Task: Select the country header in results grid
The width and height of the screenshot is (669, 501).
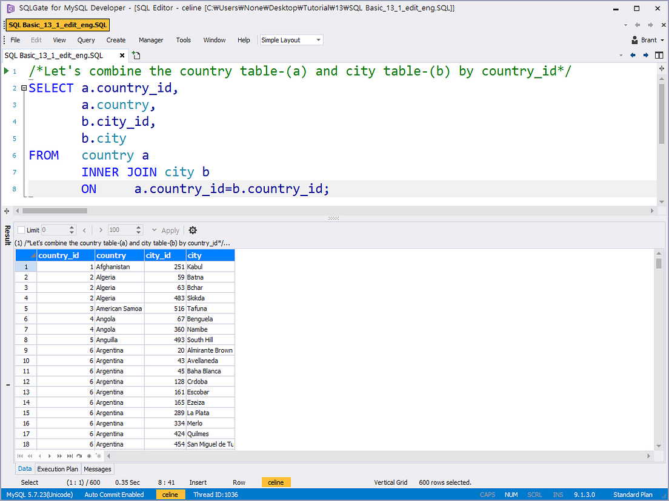Action: (119, 255)
